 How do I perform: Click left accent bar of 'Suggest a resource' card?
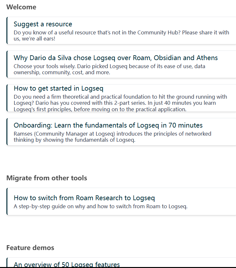coord(7,31)
